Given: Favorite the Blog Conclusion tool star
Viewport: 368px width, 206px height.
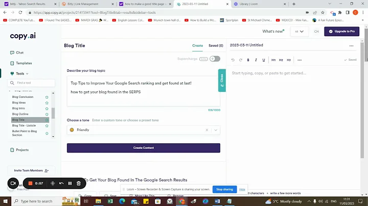Looking at the screenshot, I should [x=47, y=97].
